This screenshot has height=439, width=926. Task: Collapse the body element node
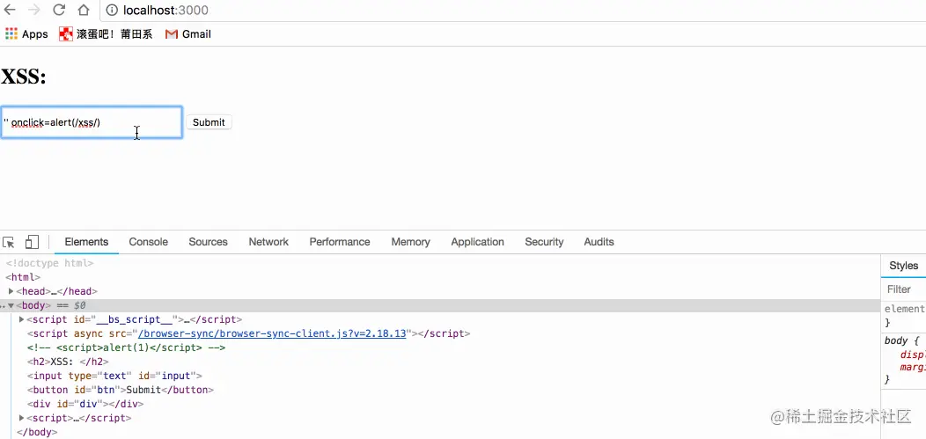click(11, 305)
